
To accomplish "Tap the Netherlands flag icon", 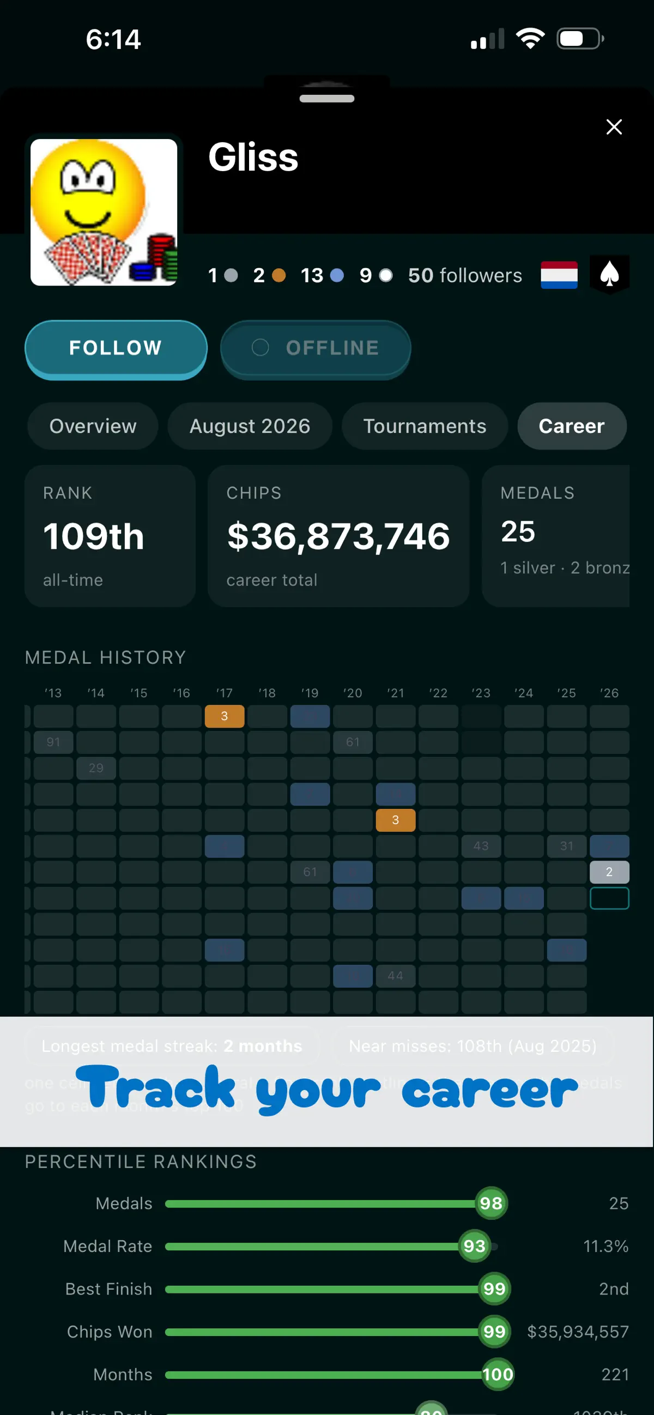I will (x=559, y=275).
